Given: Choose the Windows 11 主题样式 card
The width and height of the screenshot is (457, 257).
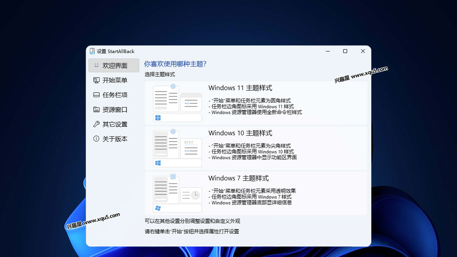Looking at the screenshot, I should (256, 103).
